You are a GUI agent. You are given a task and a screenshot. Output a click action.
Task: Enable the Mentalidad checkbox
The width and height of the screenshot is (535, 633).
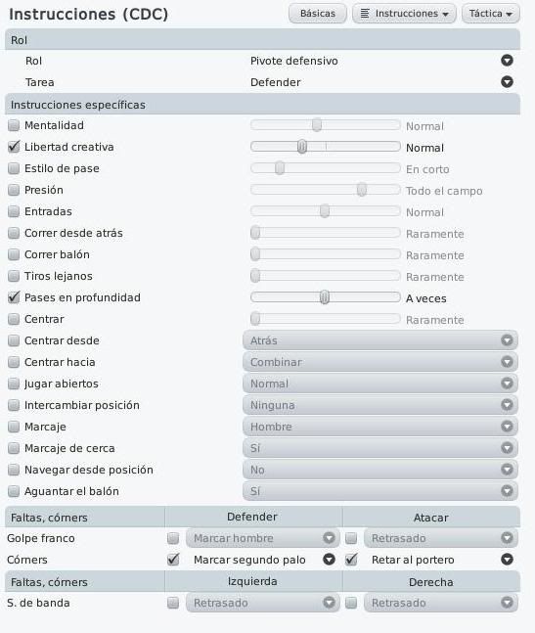pyautogui.click(x=14, y=125)
